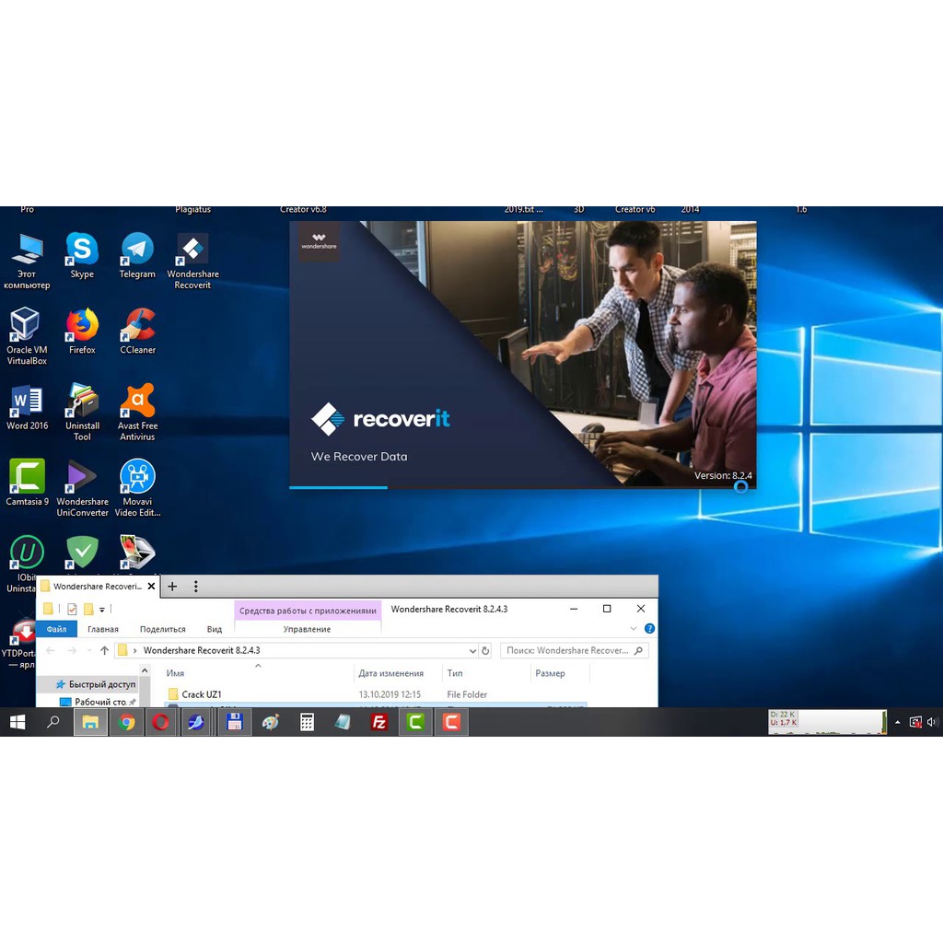Open the network speed monitor widget
The height and width of the screenshot is (943, 943).
tap(827, 722)
